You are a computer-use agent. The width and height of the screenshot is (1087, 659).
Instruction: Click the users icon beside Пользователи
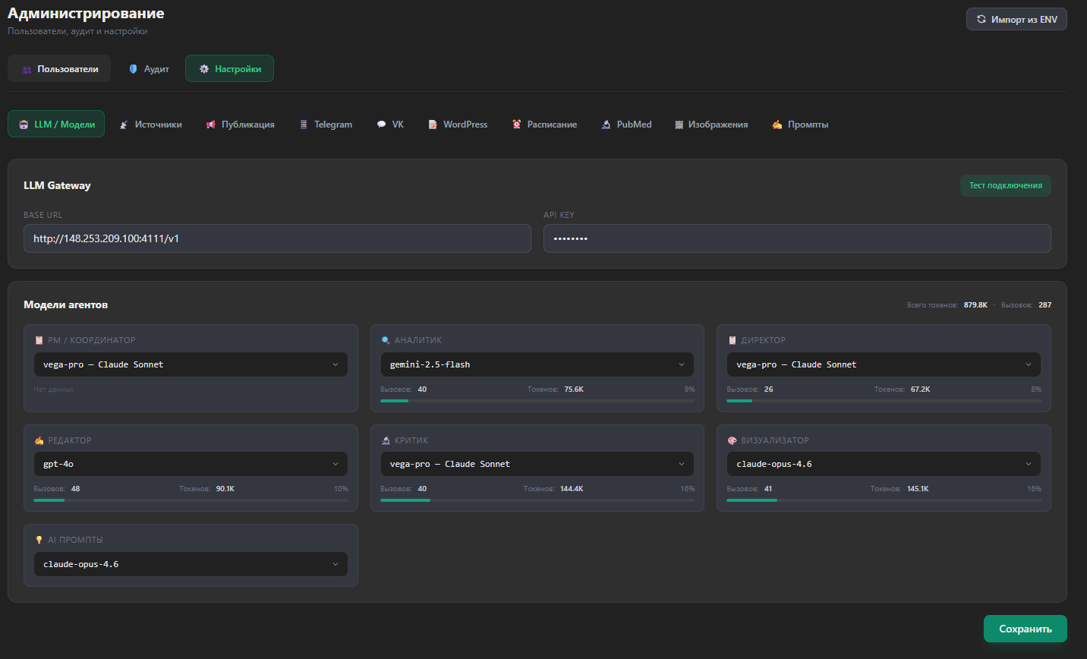27,69
